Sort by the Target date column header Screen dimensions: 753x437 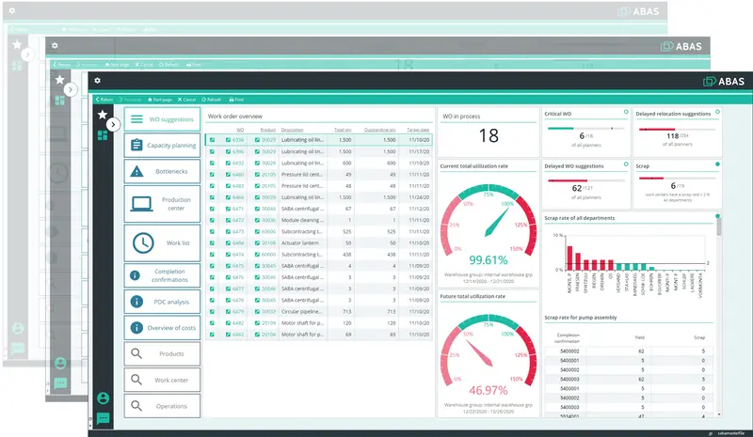[x=418, y=130]
